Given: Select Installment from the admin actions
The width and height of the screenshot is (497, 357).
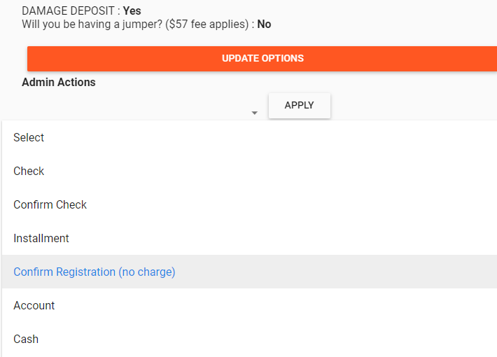Looking at the screenshot, I should click(249, 238).
